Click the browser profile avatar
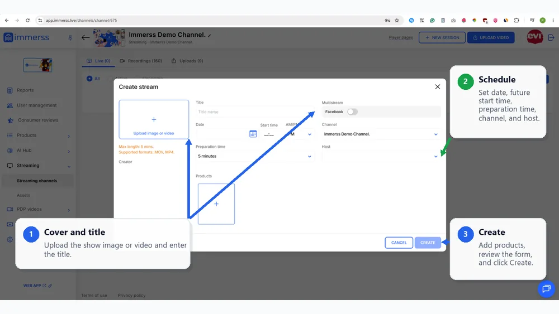This screenshot has height=314, width=559. click(x=543, y=20)
